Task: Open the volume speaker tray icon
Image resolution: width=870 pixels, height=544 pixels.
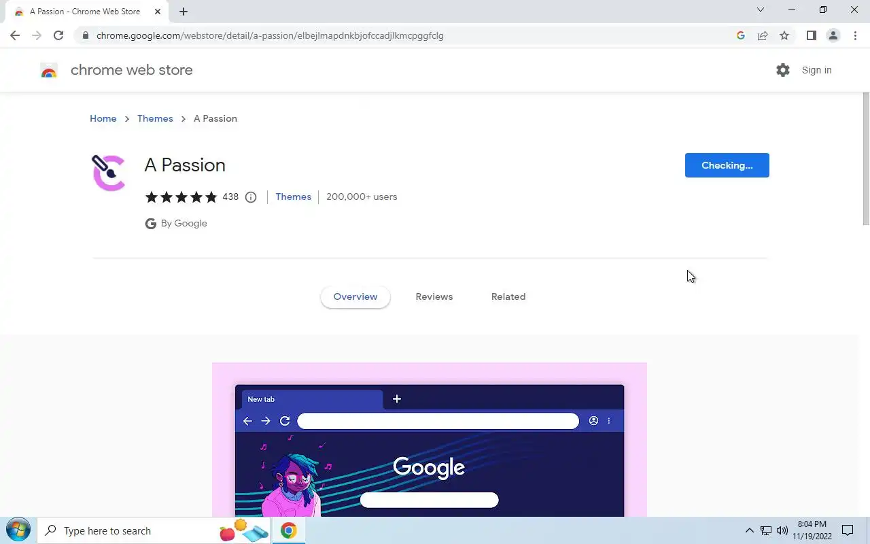Action: pos(782,530)
